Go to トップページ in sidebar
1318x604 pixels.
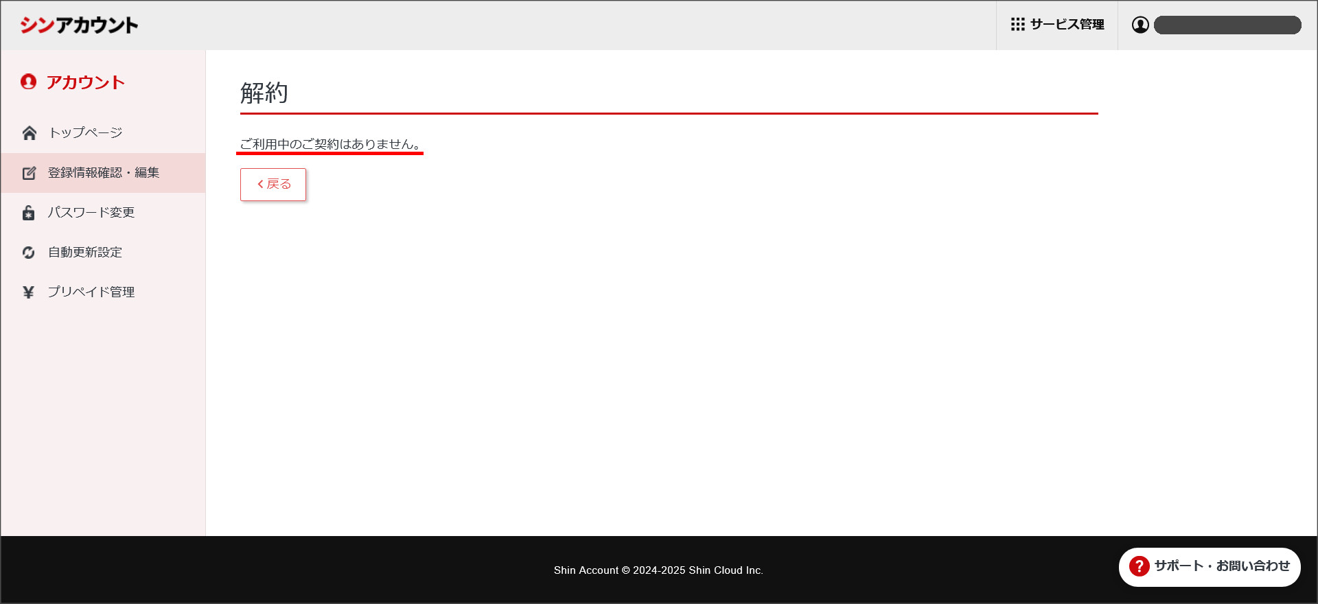pos(86,133)
